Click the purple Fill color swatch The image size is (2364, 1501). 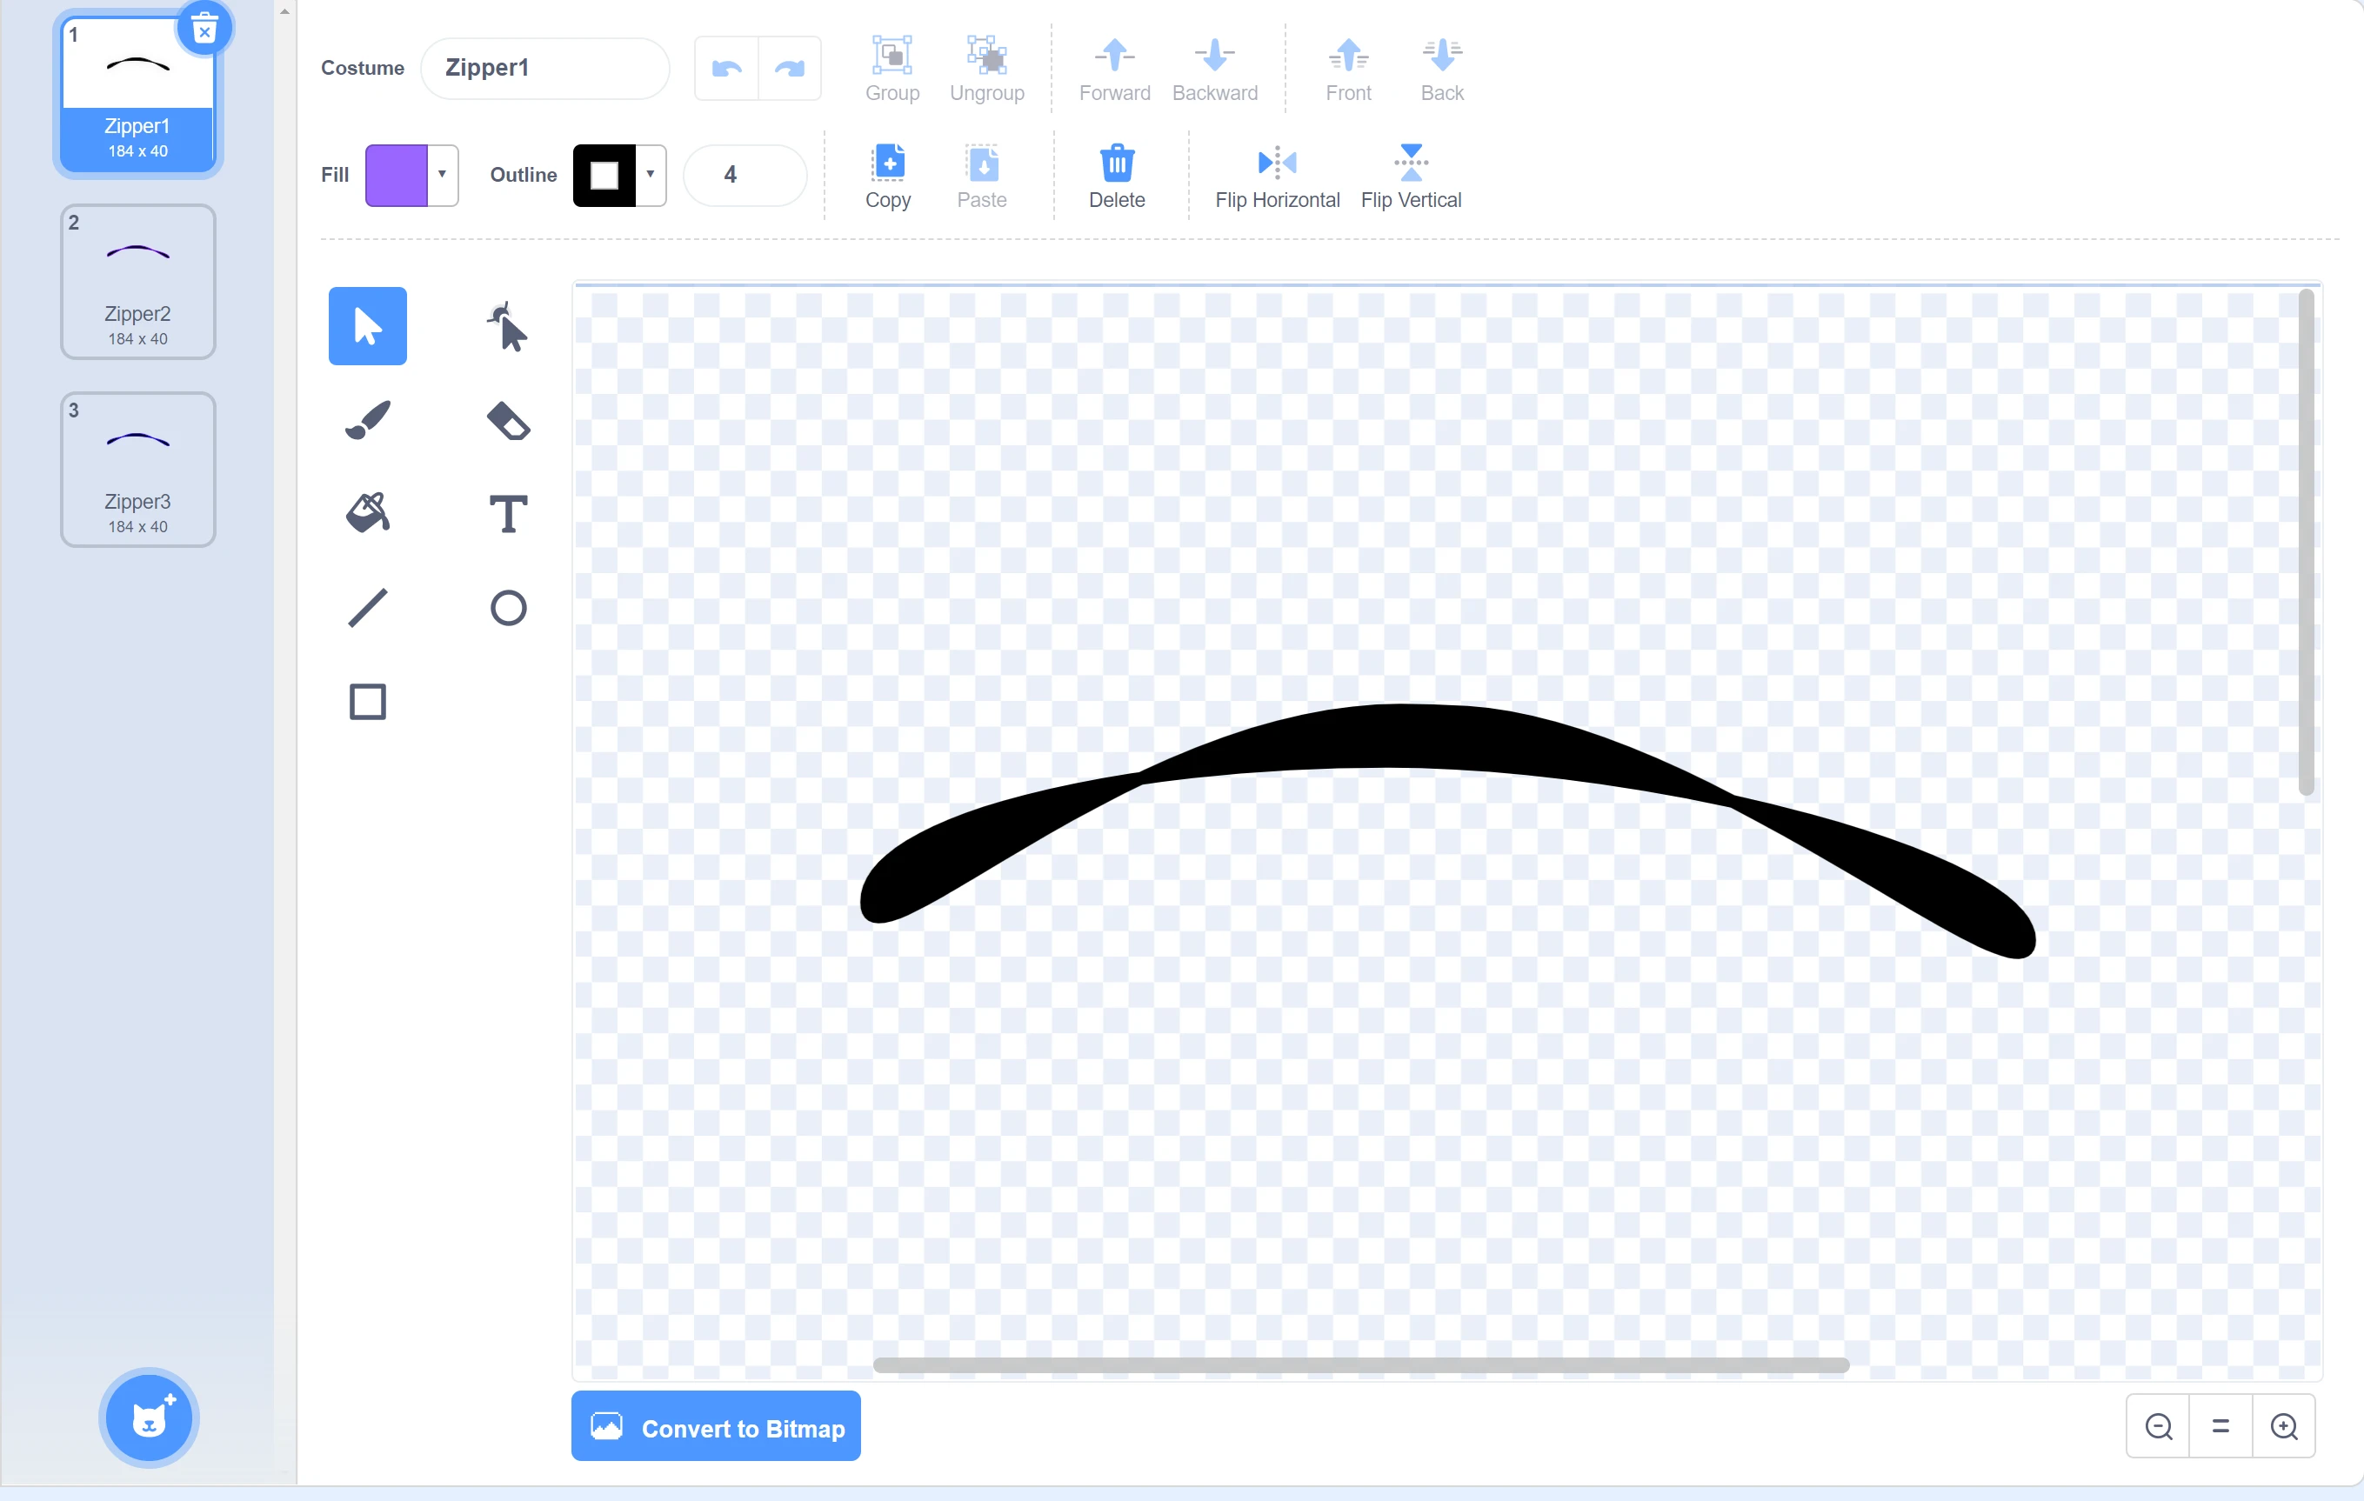(397, 175)
